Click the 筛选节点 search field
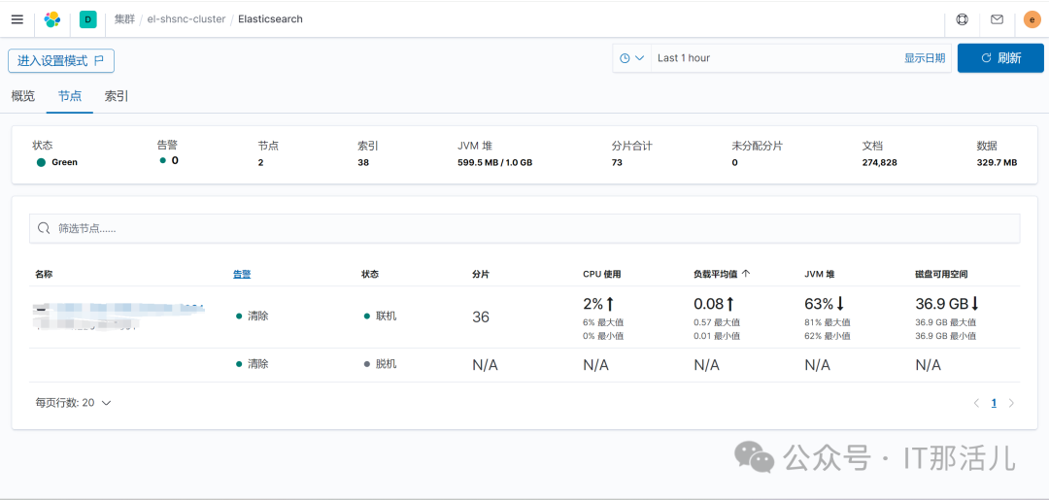This screenshot has width=1049, height=500. 524,228
